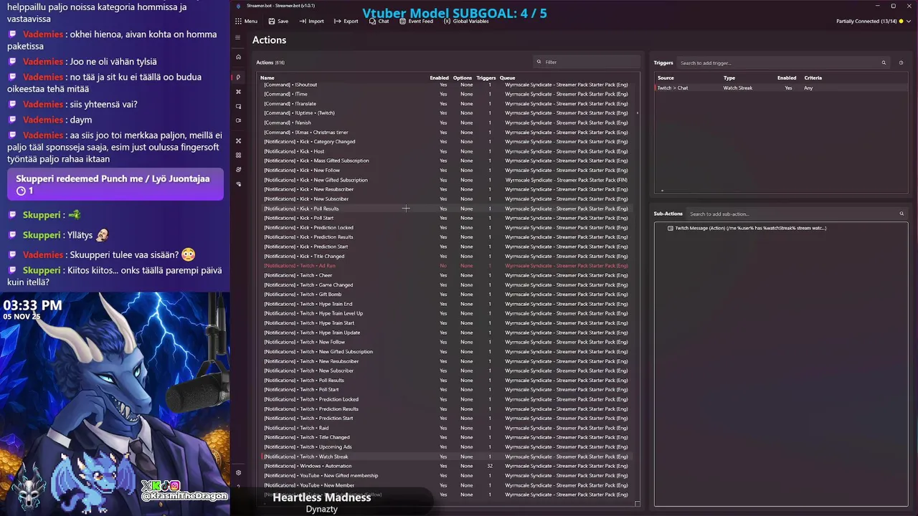This screenshot has width=918, height=516.
Task: Select 'YouTube • New Gifted membership' row
Action: (447, 475)
